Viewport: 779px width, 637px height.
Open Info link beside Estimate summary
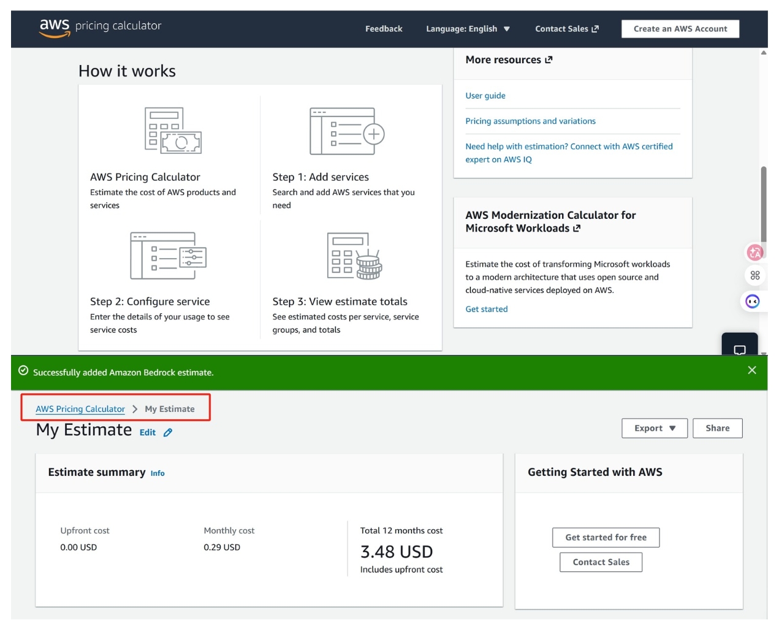(158, 473)
